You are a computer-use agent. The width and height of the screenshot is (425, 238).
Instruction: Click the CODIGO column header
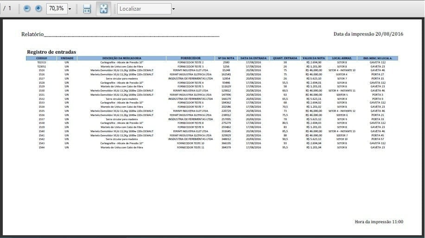41,58
